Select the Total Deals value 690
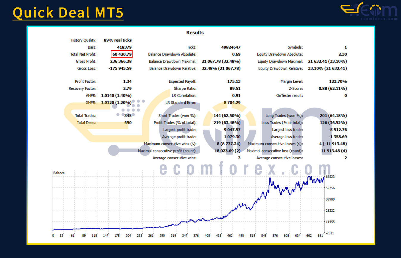Screen dimensions: 401x258 pyautogui.click(x=128, y=123)
